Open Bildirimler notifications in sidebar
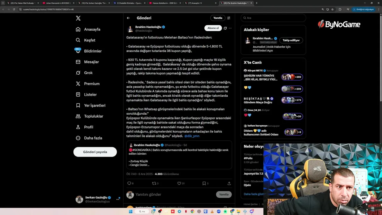The height and width of the screenshot is (215, 382). pos(89,51)
